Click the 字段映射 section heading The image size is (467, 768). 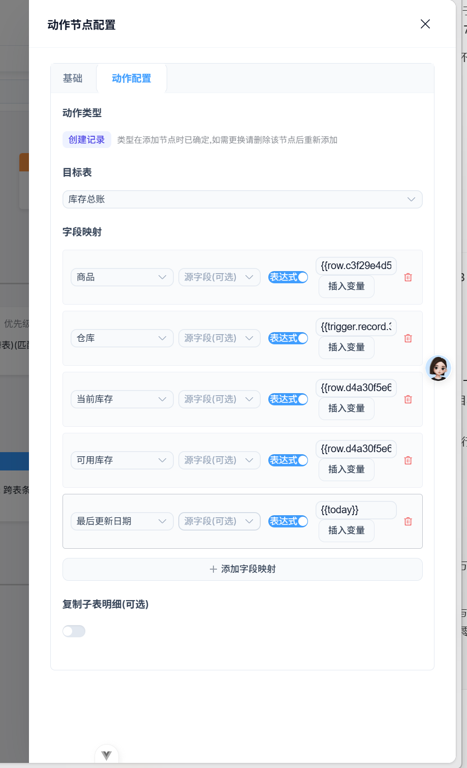[82, 232]
